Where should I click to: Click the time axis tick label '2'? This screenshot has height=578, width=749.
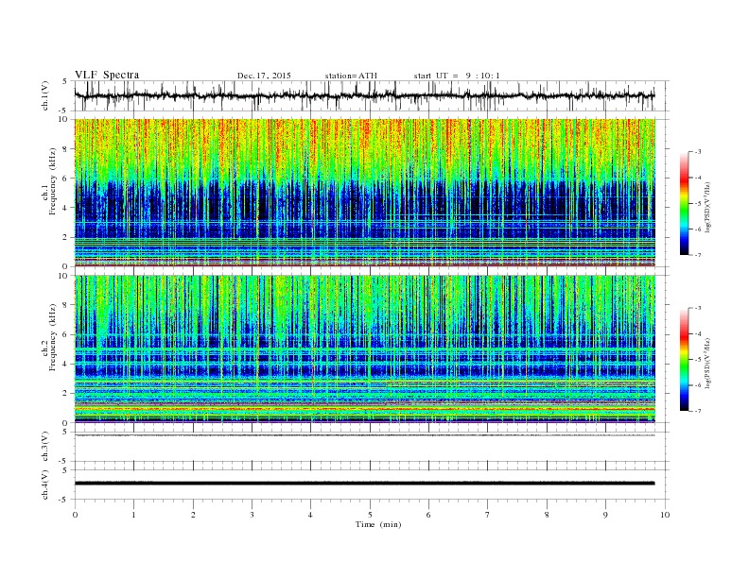[193, 515]
